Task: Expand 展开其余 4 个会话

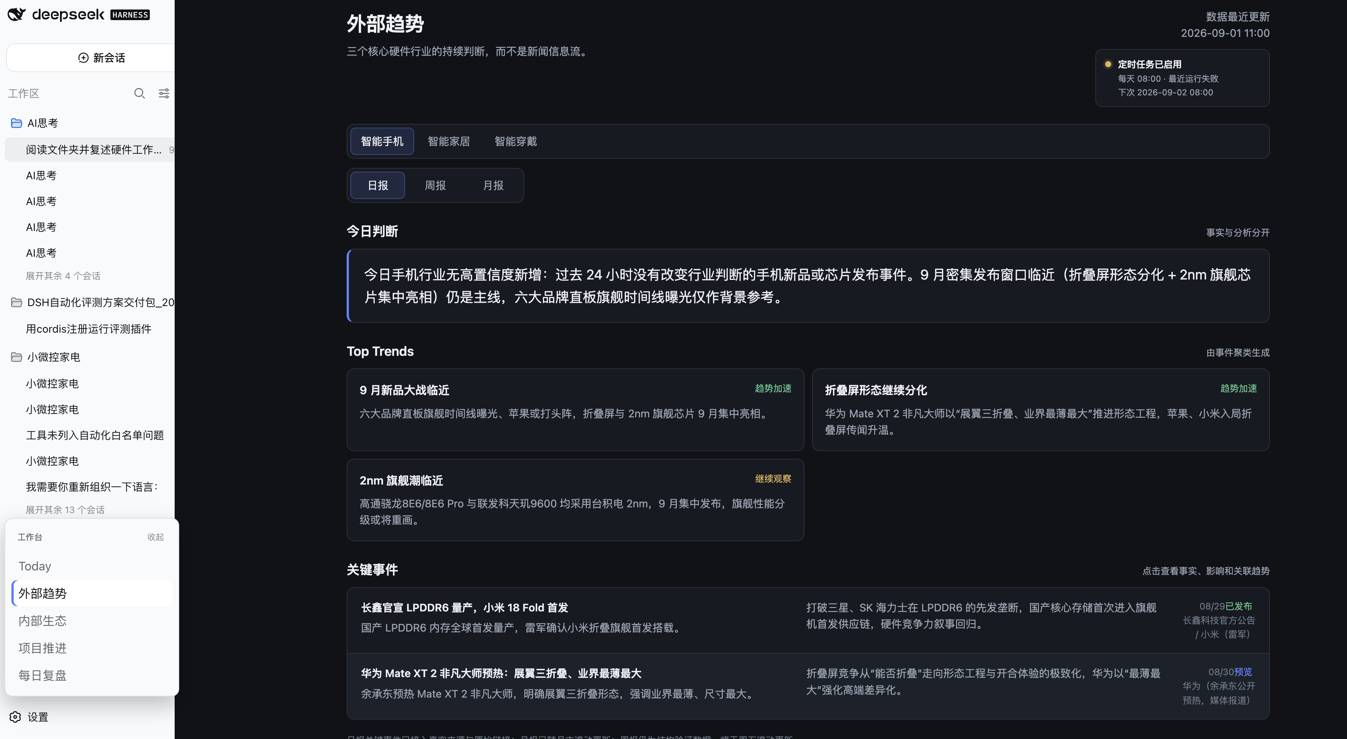Action: pyautogui.click(x=63, y=276)
